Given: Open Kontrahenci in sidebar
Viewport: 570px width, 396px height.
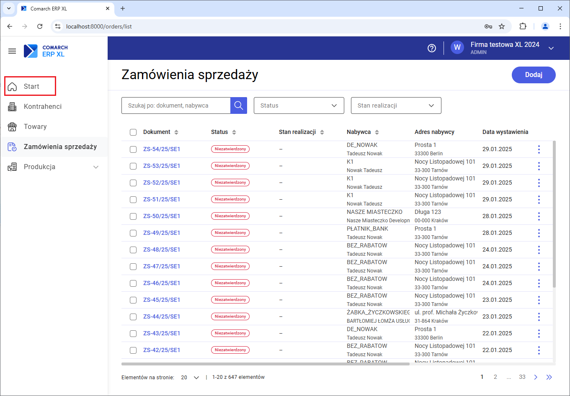Looking at the screenshot, I should coord(54,107).
